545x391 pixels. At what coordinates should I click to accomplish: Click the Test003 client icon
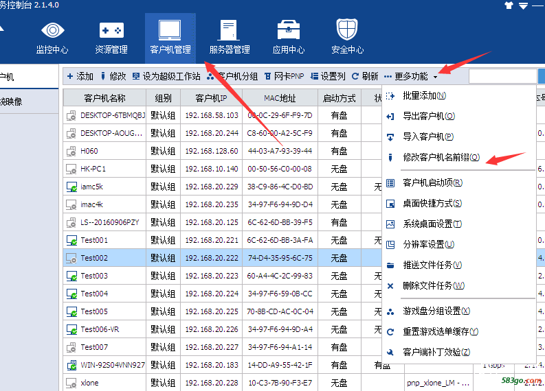point(71,276)
